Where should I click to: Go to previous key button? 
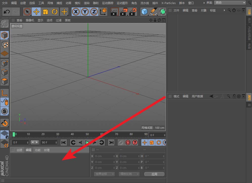point(73,142)
